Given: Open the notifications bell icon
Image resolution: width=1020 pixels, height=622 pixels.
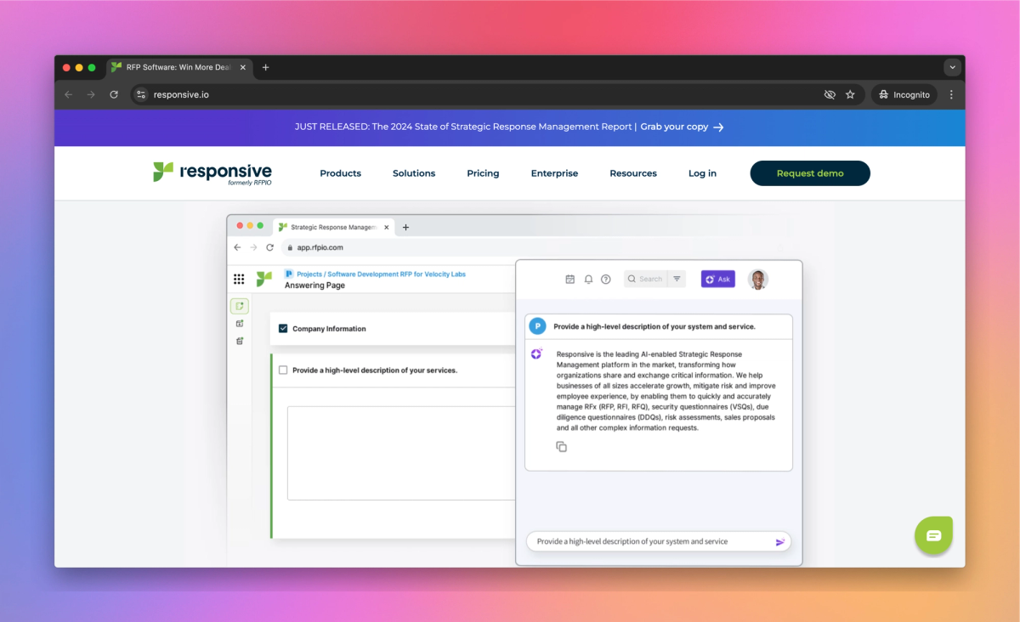Looking at the screenshot, I should pyautogui.click(x=588, y=279).
